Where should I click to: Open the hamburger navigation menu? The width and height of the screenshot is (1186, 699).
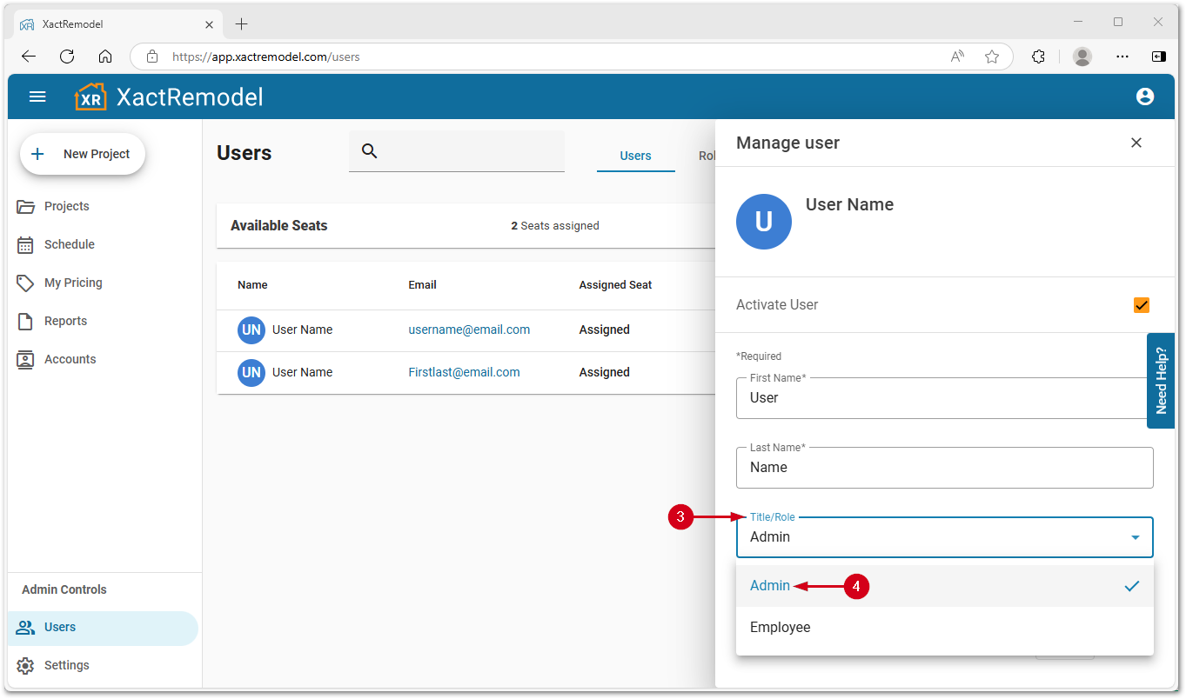(37, 97)
